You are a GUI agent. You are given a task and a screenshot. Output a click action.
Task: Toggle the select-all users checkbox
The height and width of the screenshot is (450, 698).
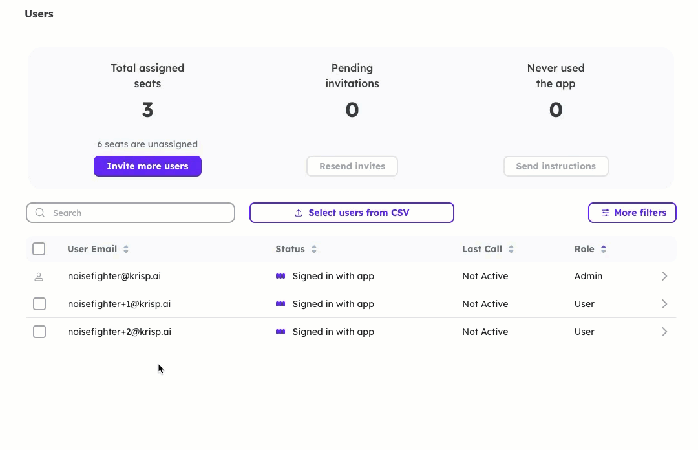(x=39, y=249)
